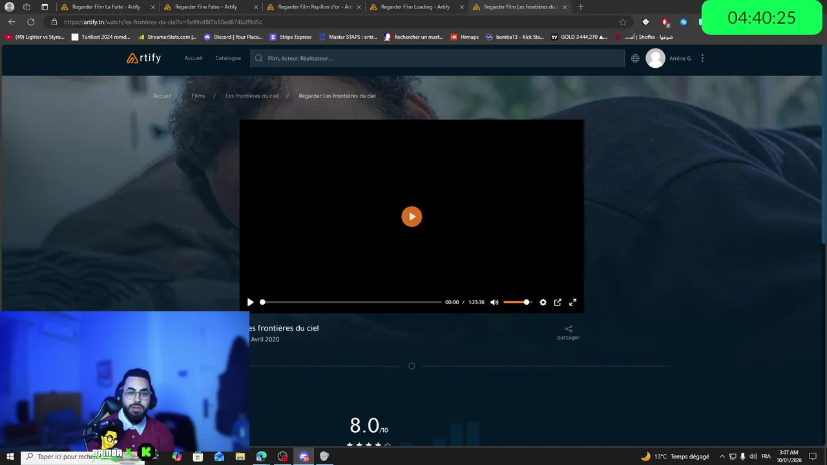Open the system volume icon

pos(753,457)
